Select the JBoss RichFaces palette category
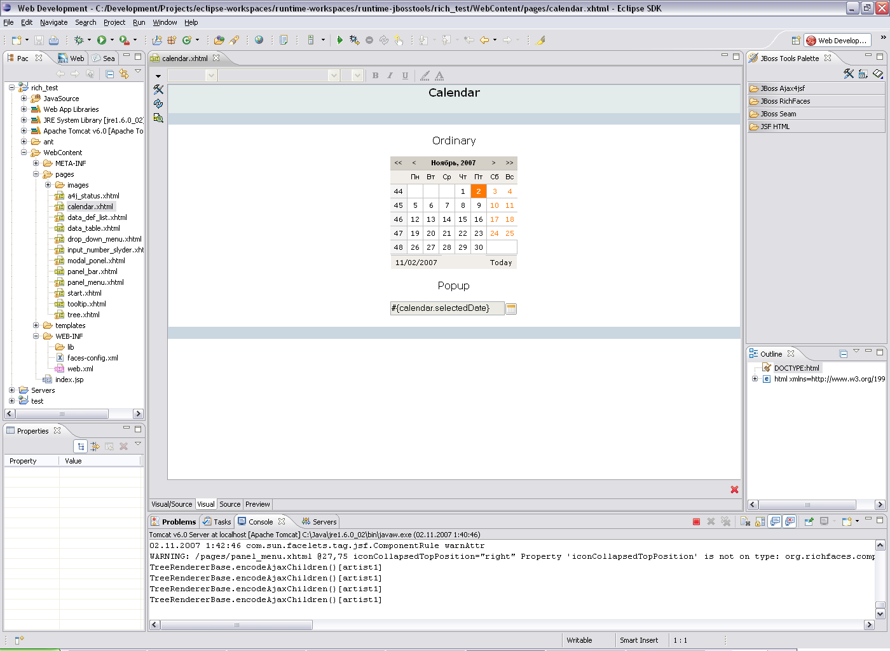 click(785, 101)
